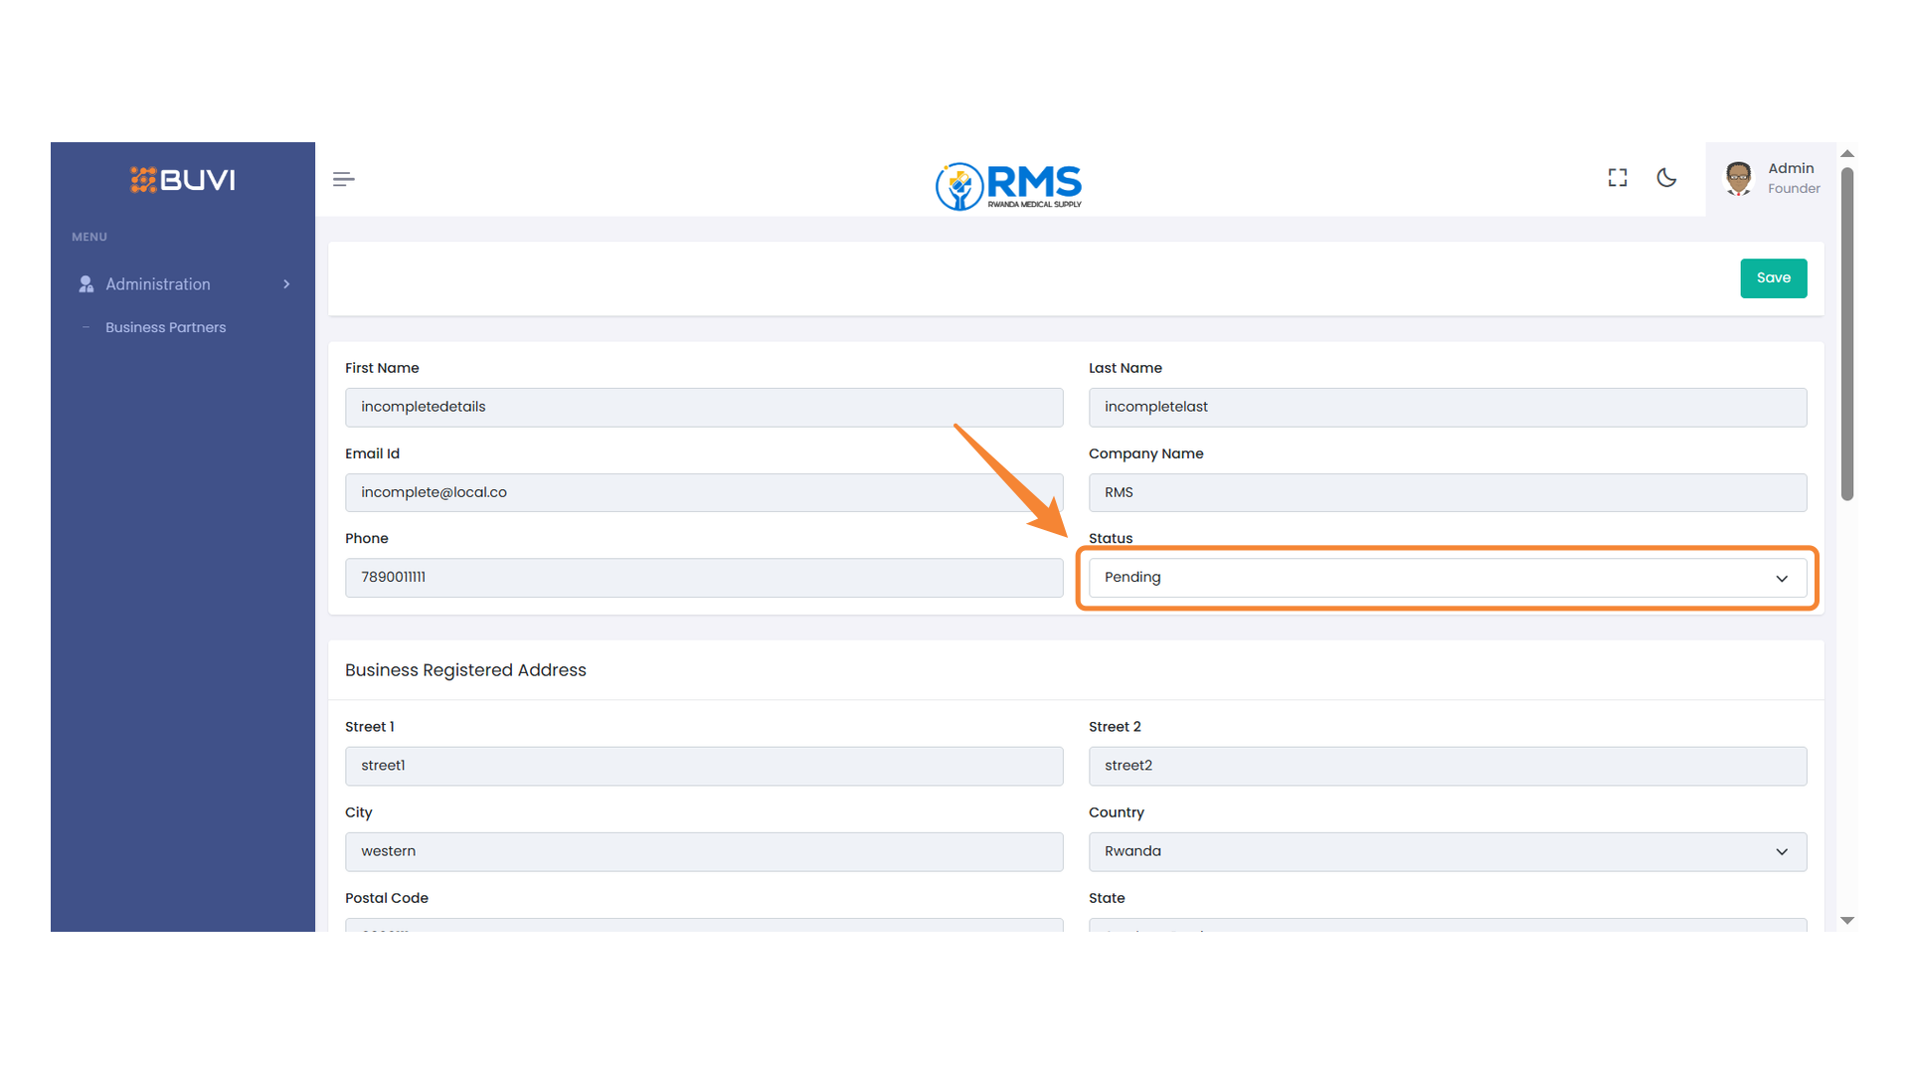Open the Country dropdown showing Rwanda
This screenshot has width=1909, height=1074.
pos(1447,851)
